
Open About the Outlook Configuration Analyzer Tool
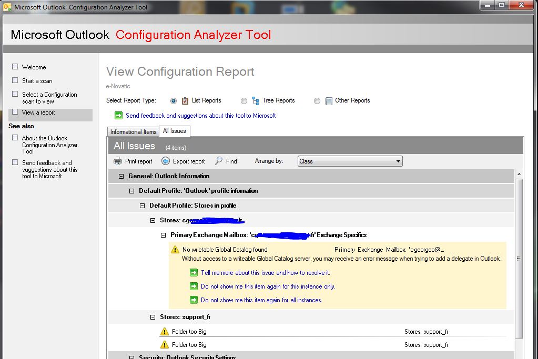pos(50,145)
